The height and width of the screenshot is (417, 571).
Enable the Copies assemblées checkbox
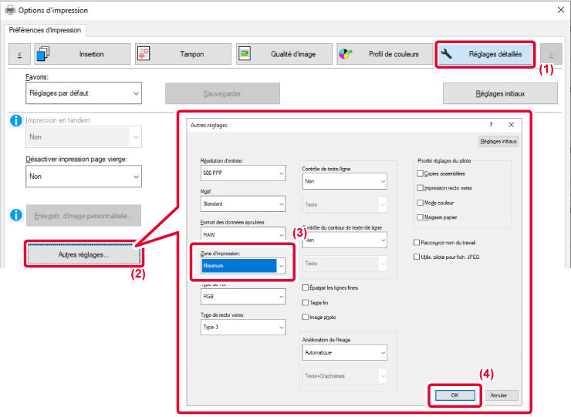[x=420, y=174]
